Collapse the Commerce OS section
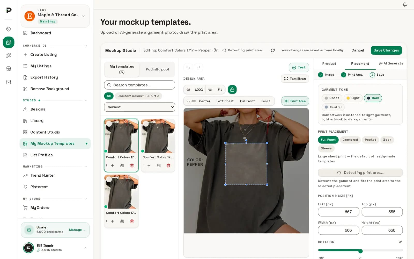The width and height of the screenshot is (414, 259). point(86,46)
